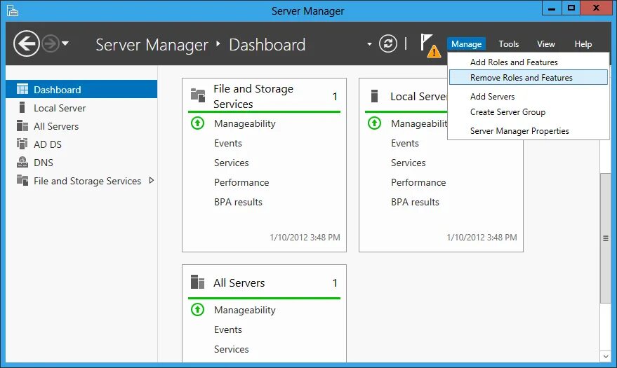The height and width of the screenshot is (368, 617).
Task: Choose Remove Roles and Features
Action: (529, 77)
